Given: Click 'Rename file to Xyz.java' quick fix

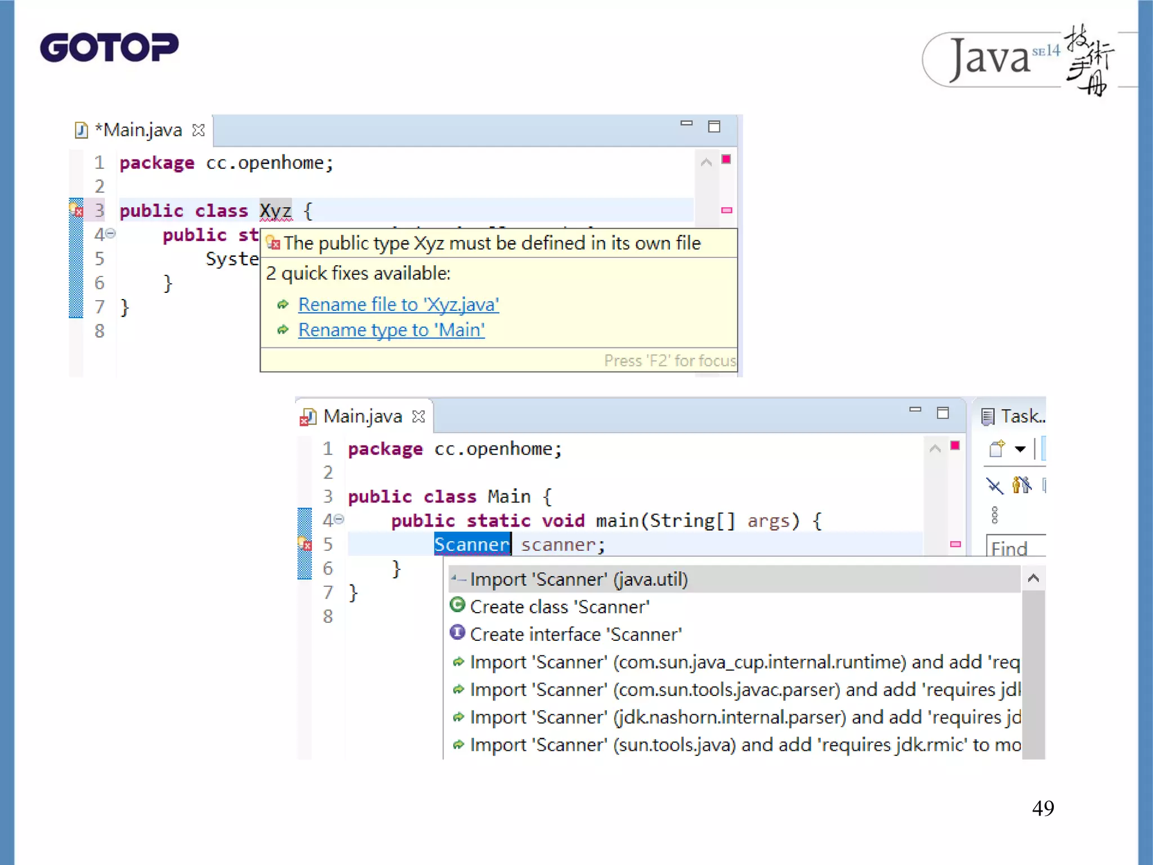Looking at the screenshot, I should point(398,304).
